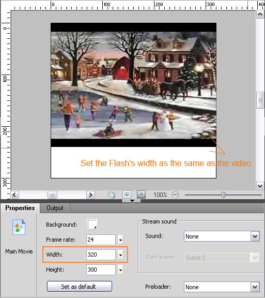Click the Frame rate input field
The height and width of the screenshot is (298, 265).
point(101,240)
